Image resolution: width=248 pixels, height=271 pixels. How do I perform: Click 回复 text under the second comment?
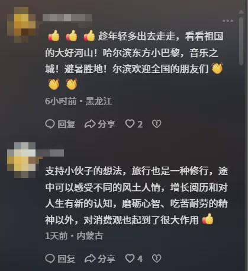tap(66, 259)
